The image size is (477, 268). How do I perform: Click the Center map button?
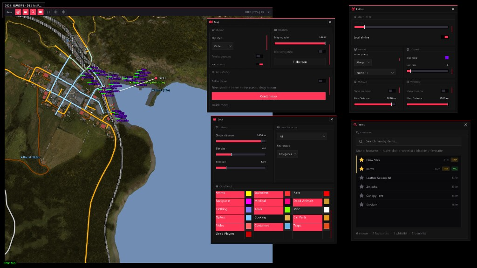point(269,96)
